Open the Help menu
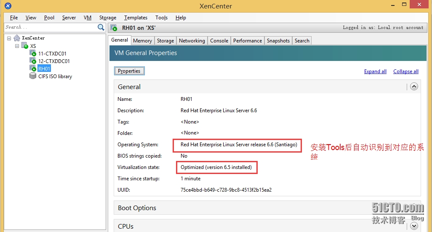 [181, 18]
